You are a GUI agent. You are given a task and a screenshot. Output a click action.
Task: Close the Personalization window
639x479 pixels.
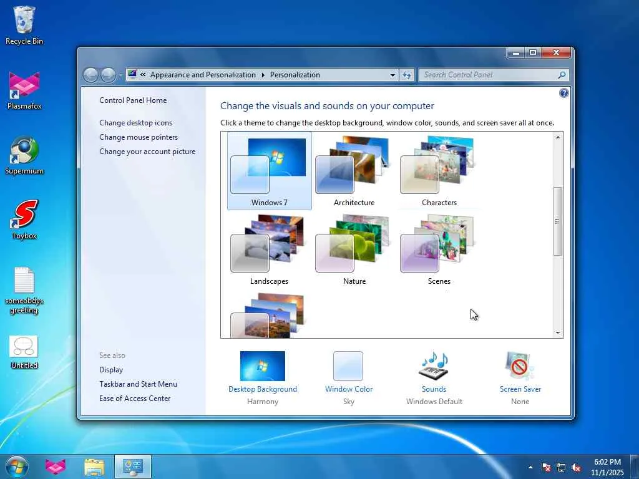(556, 52)
